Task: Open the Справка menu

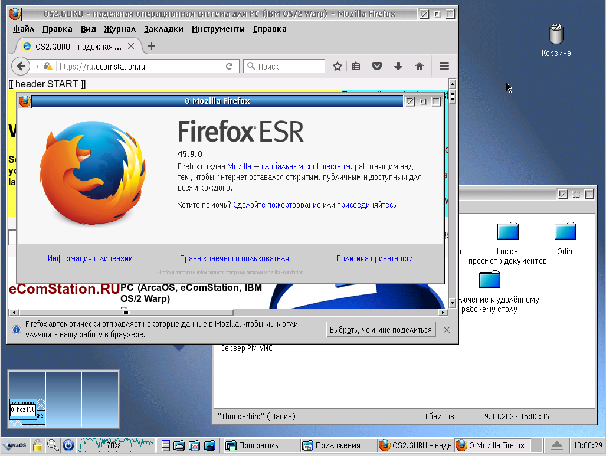Action: pos(270,29)
